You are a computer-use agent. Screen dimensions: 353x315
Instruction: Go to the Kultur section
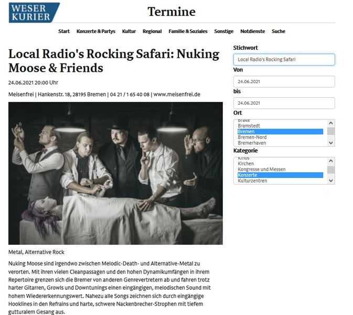point(129,31)
